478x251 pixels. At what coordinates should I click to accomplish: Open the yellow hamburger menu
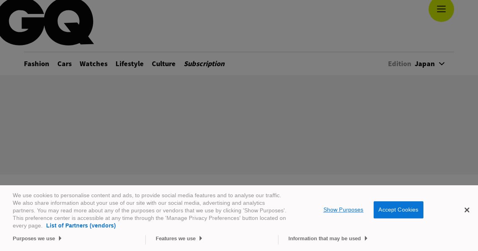[441, 9]
